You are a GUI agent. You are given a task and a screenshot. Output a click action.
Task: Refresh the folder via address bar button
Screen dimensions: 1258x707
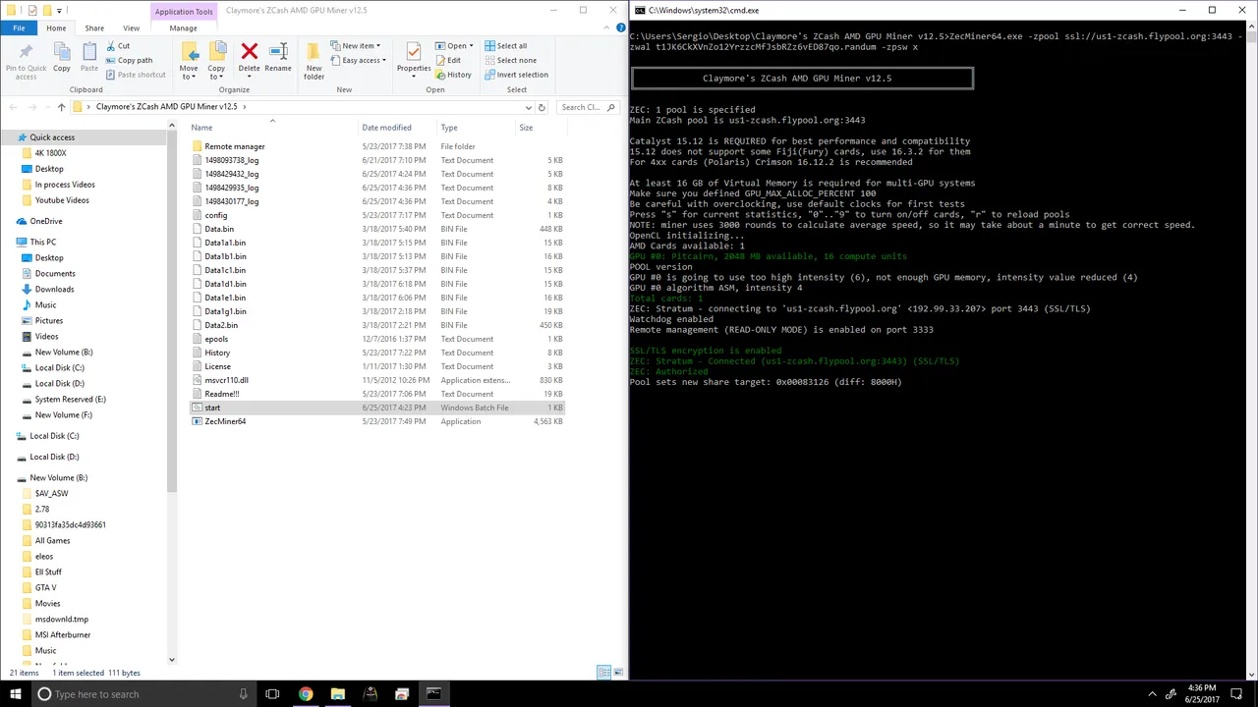pos(542,107)
